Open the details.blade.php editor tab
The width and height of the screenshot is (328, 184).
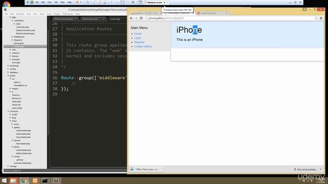90,19
